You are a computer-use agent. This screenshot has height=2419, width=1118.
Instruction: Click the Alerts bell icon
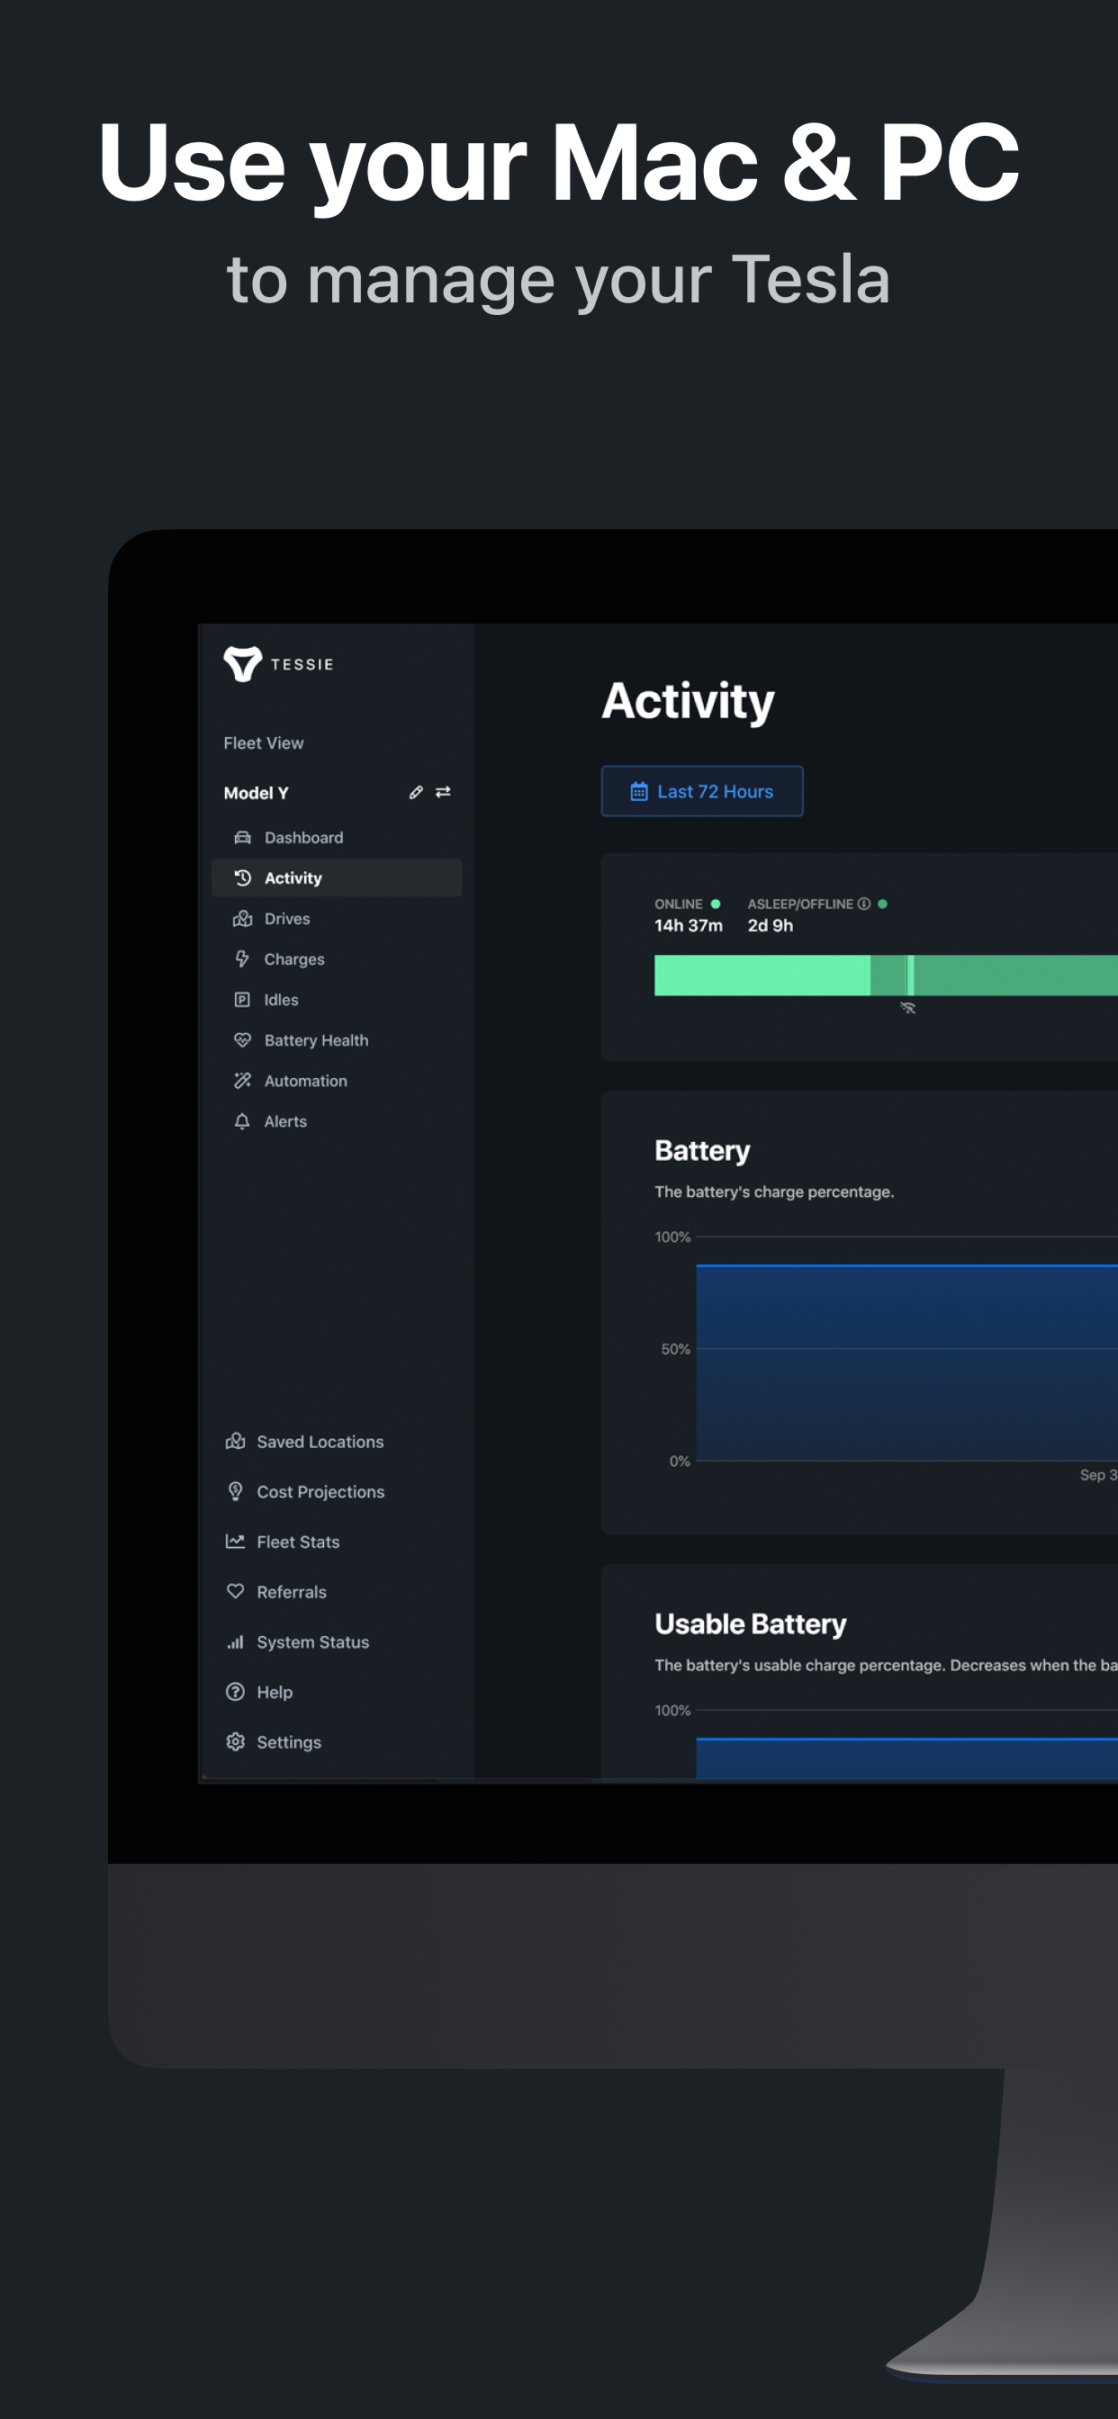tap(242, 1121)
